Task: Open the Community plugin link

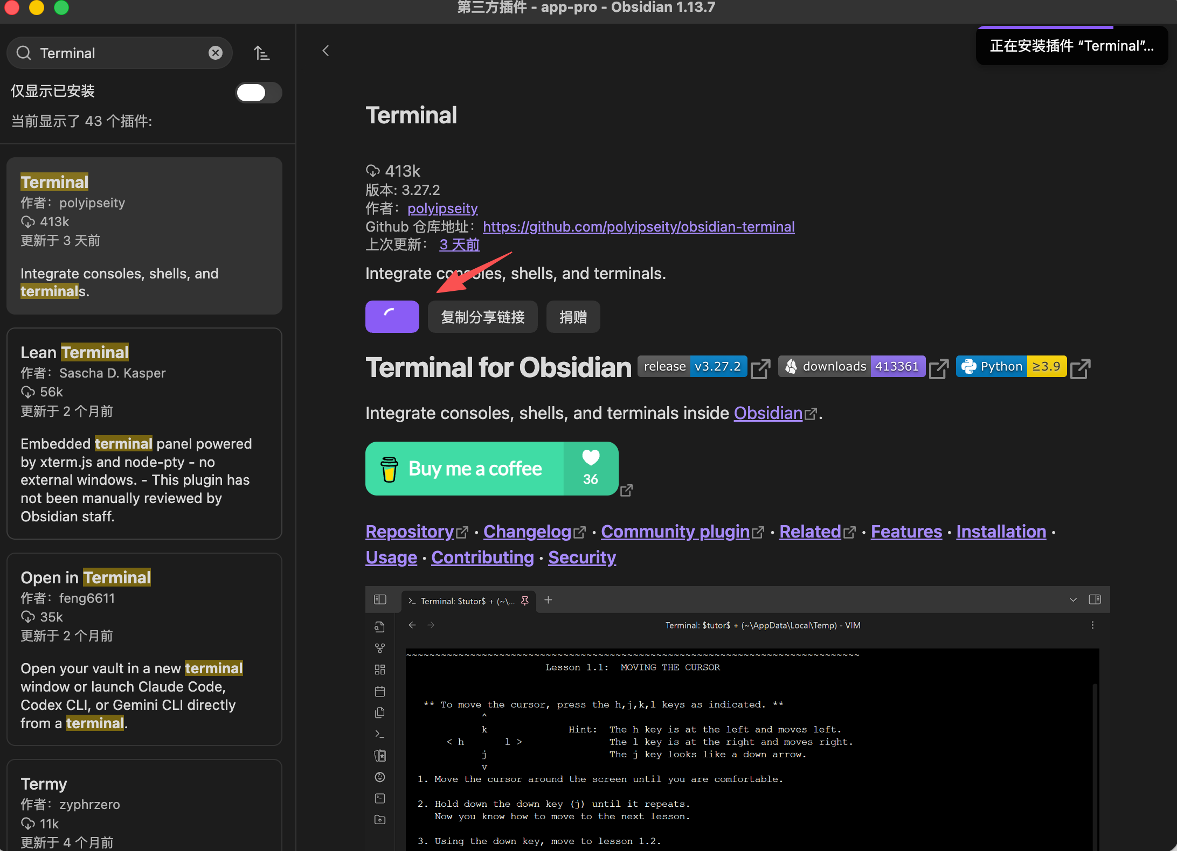Action: pyautogui.click(x=675, y=532)
